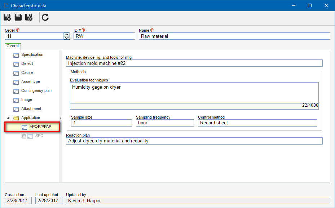
Task: Click the Refresh arrow icon
Action: (x=45, y=17)
